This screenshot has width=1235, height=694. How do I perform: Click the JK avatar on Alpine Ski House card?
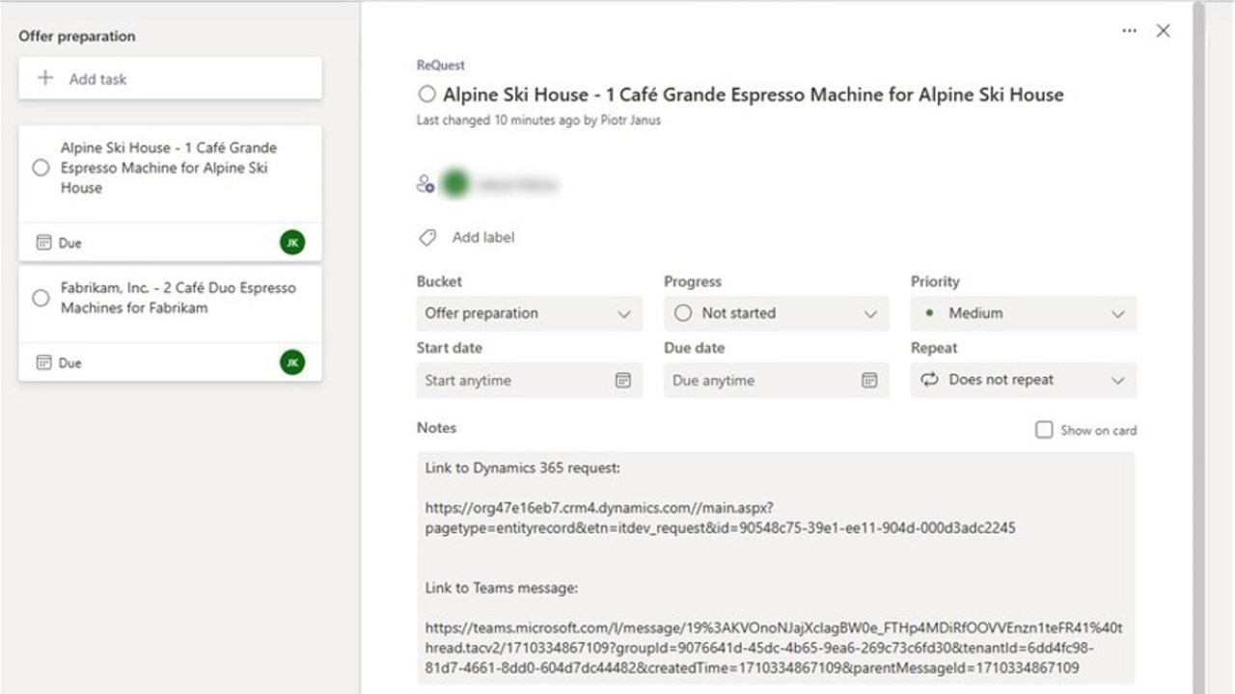click(292, 243)
